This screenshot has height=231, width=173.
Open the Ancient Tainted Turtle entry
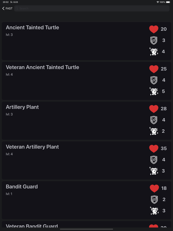[86, 41]
